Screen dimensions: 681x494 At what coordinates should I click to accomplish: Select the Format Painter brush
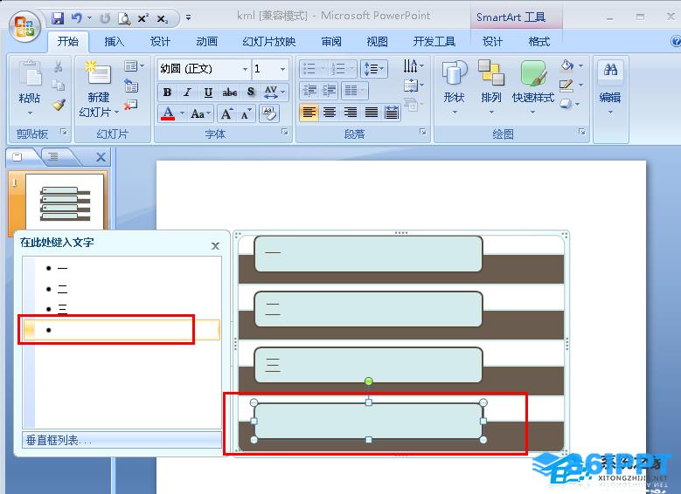(59, 105)
